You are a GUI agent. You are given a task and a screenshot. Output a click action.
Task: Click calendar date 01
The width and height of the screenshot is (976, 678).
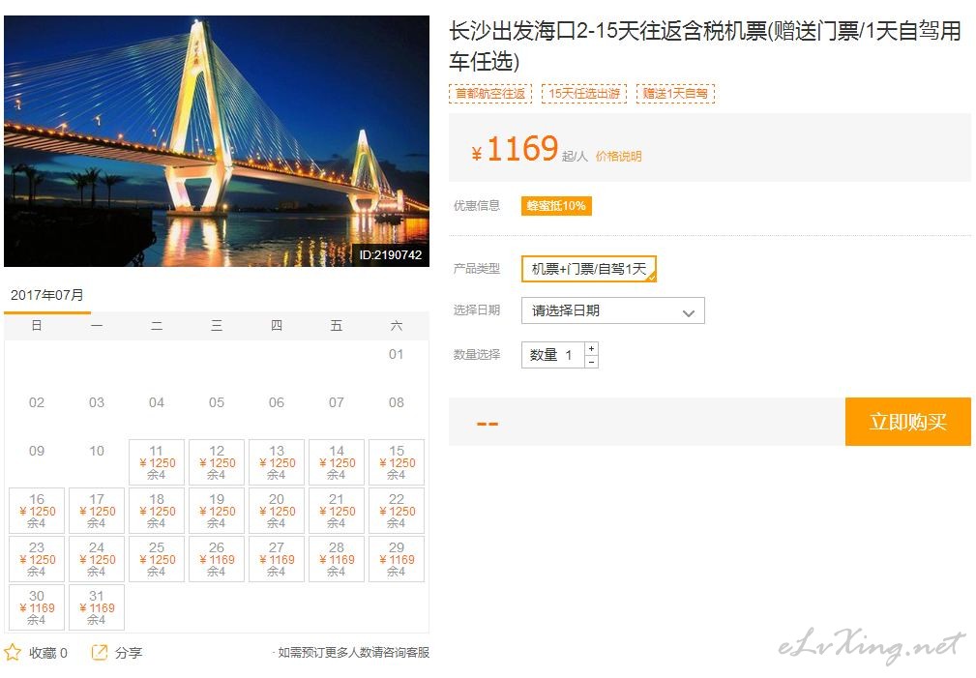pos(396,354)
